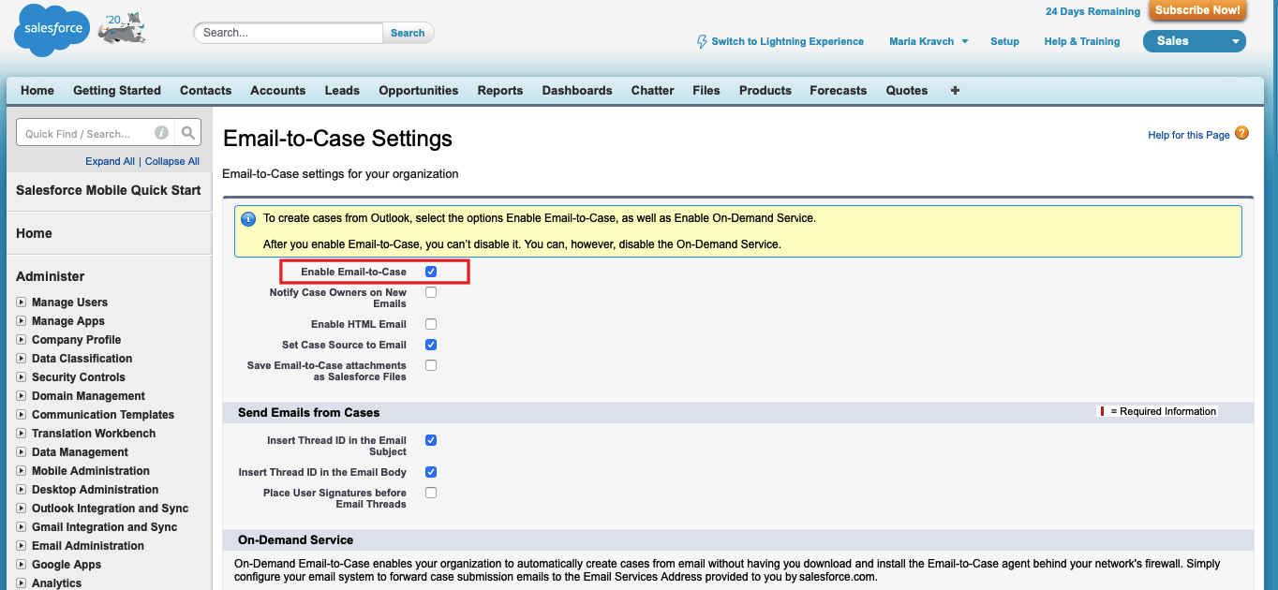Image resolution: width=1278 pixels, height=590 pixels.
Task: Check Save Email-to-Case attachments as Salesforce Files
Action: click(x=431, y=365)
